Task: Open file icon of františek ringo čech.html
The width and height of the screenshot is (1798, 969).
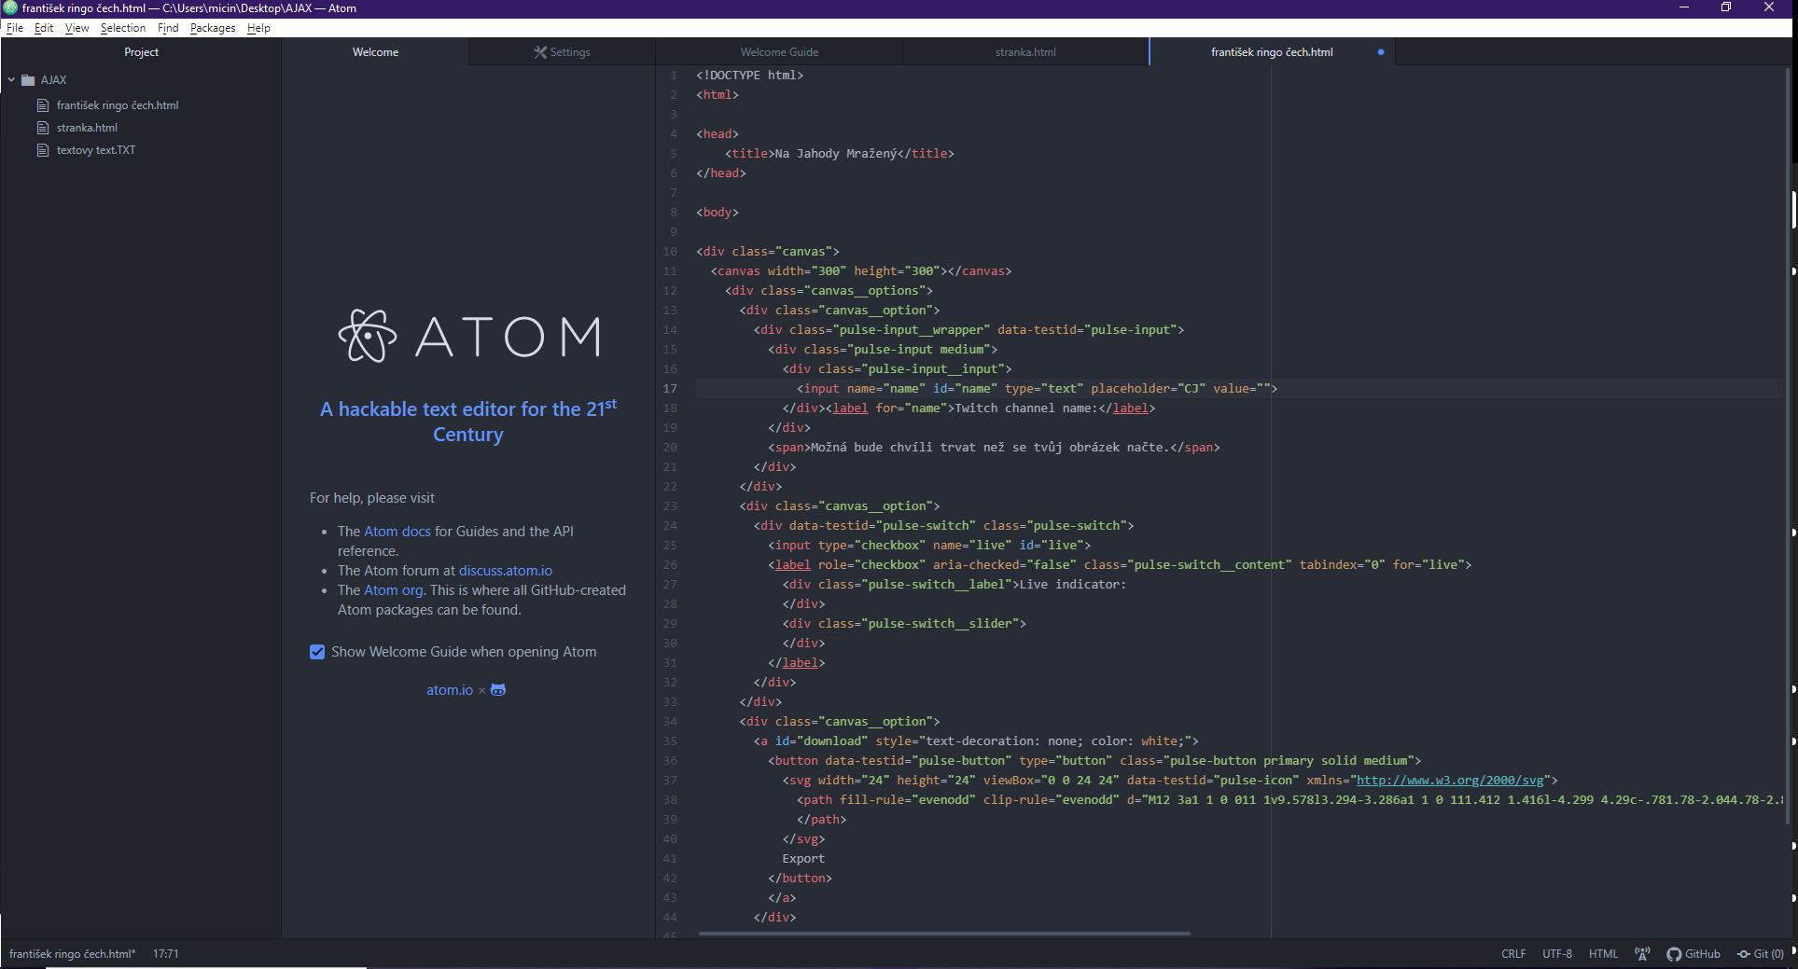Action: pyautogui.click(x=42, y=105)
